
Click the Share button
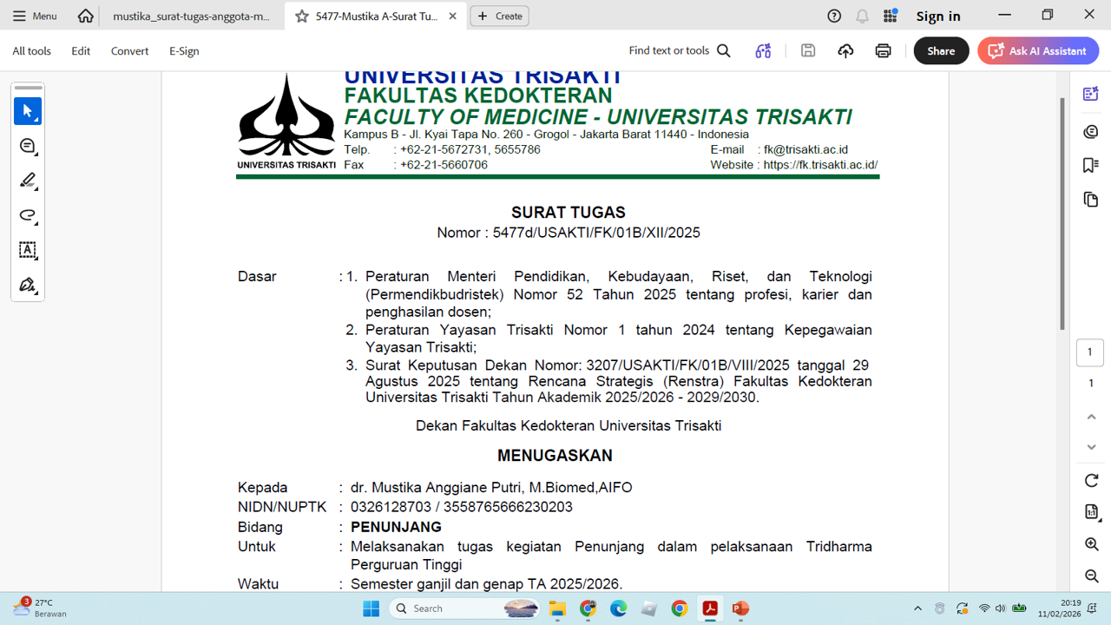pyautogui.click(x=941, y=51)
